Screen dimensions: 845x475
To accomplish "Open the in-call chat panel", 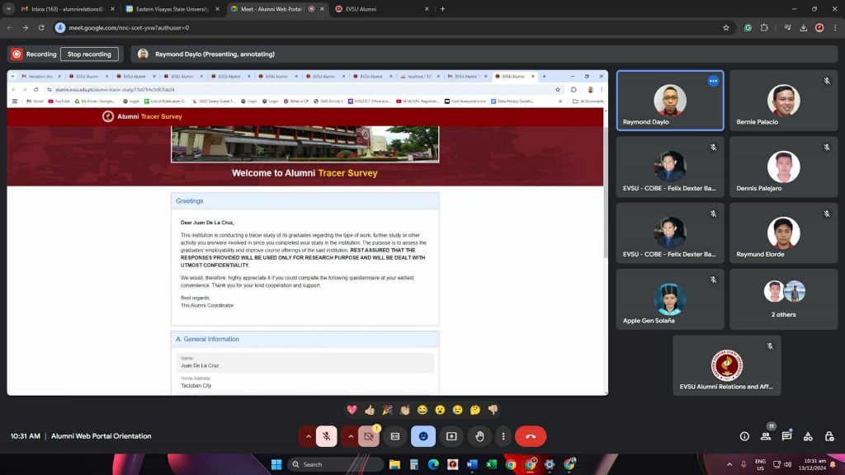I will coord(786,436).
